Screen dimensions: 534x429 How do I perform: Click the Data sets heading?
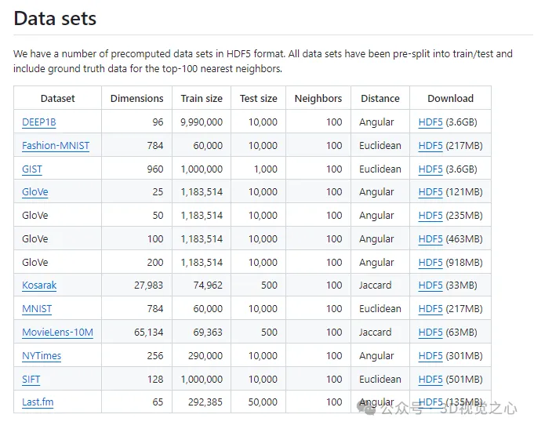coord(55,19)
